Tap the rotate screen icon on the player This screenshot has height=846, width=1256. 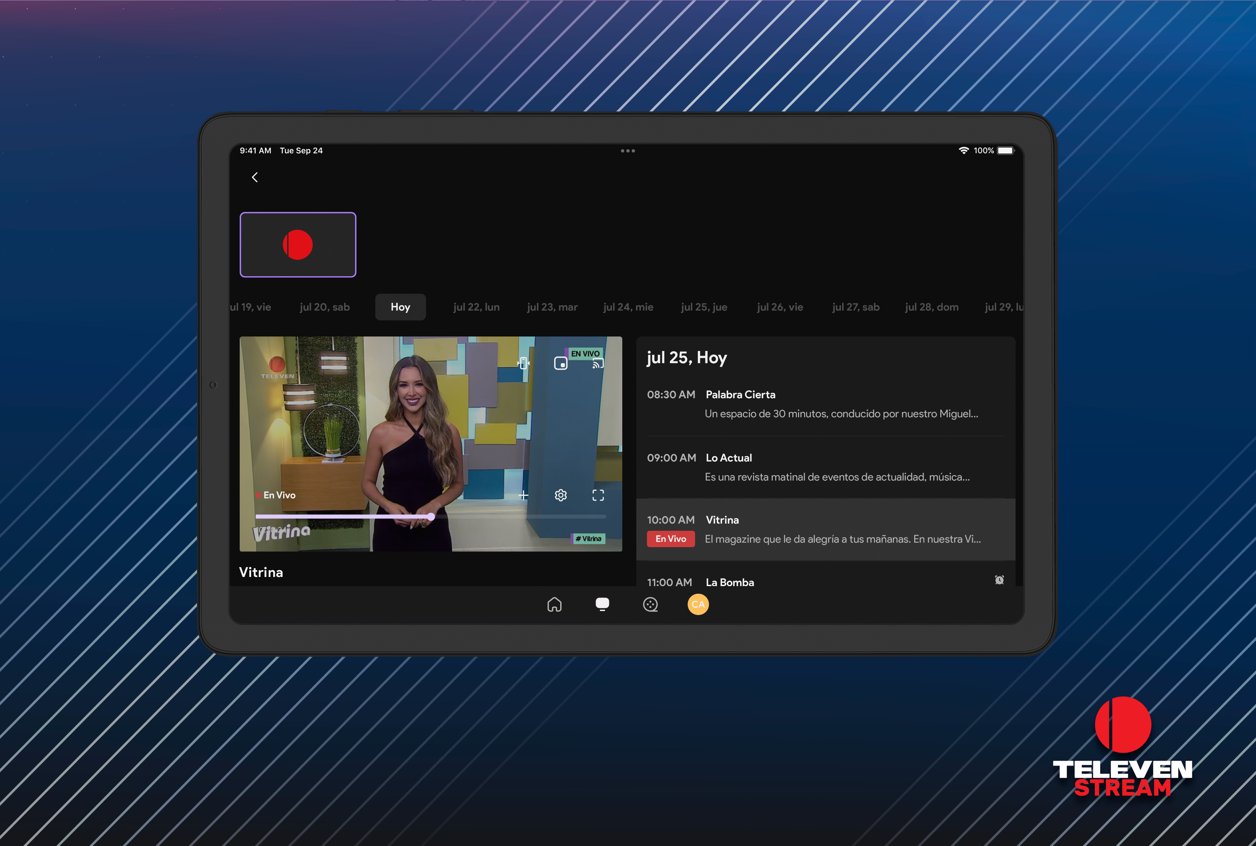click(x=523, y=363)
